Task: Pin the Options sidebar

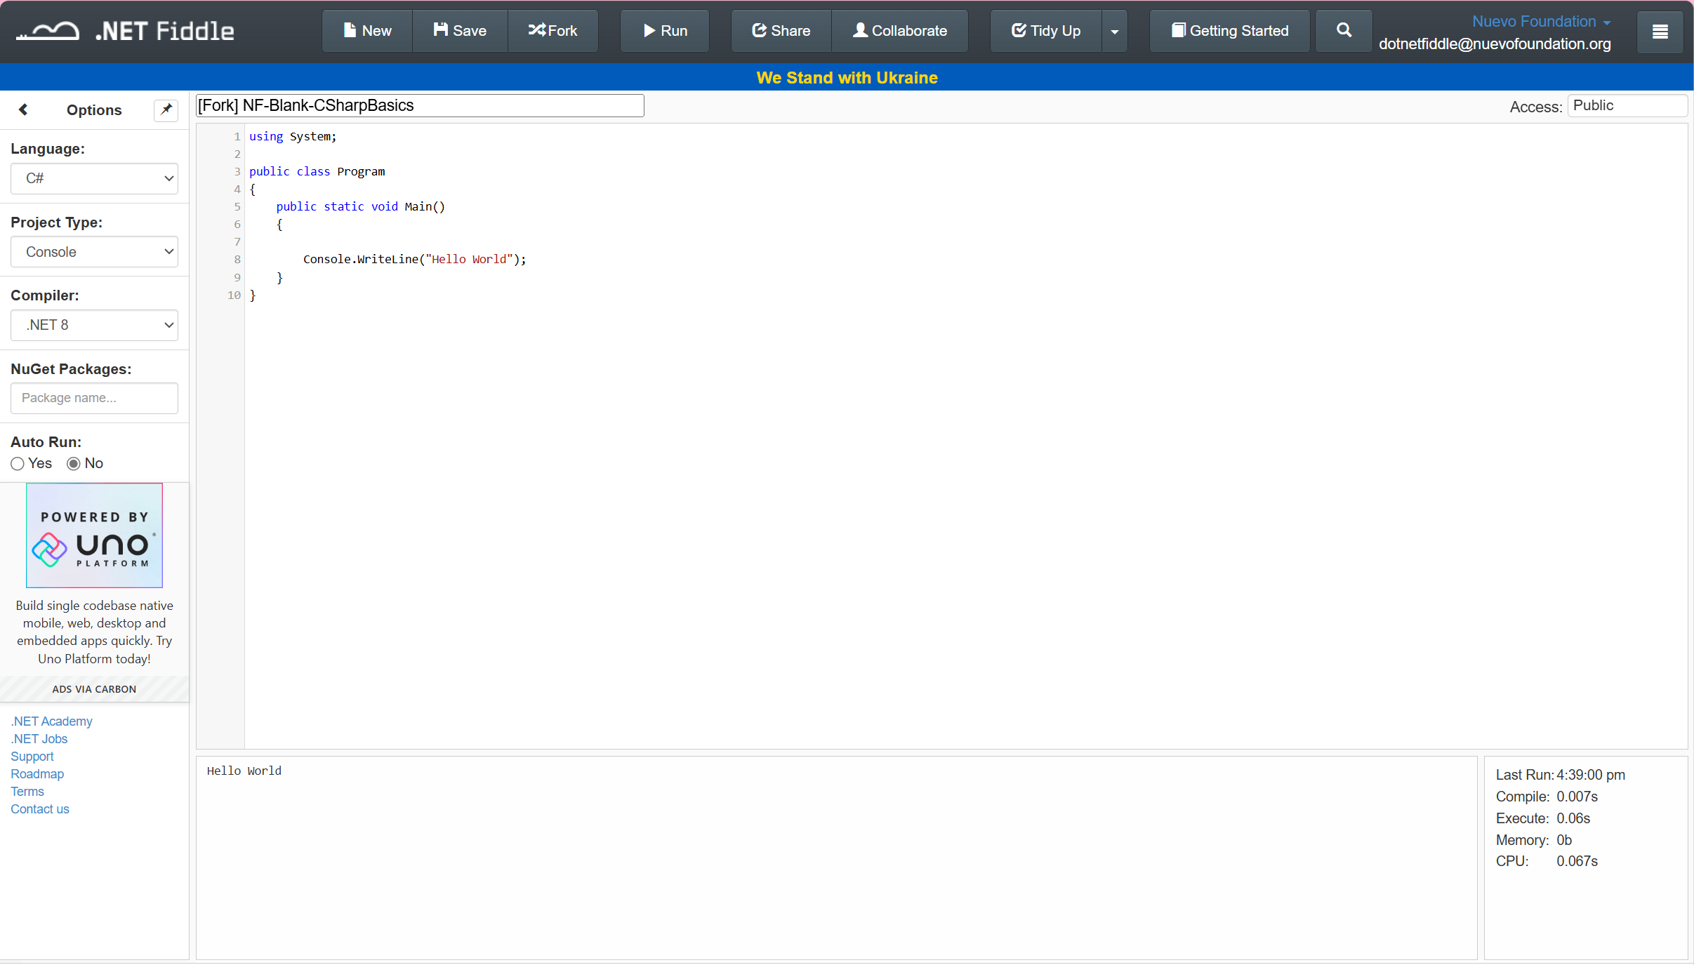Action: [x=166, y=109]
